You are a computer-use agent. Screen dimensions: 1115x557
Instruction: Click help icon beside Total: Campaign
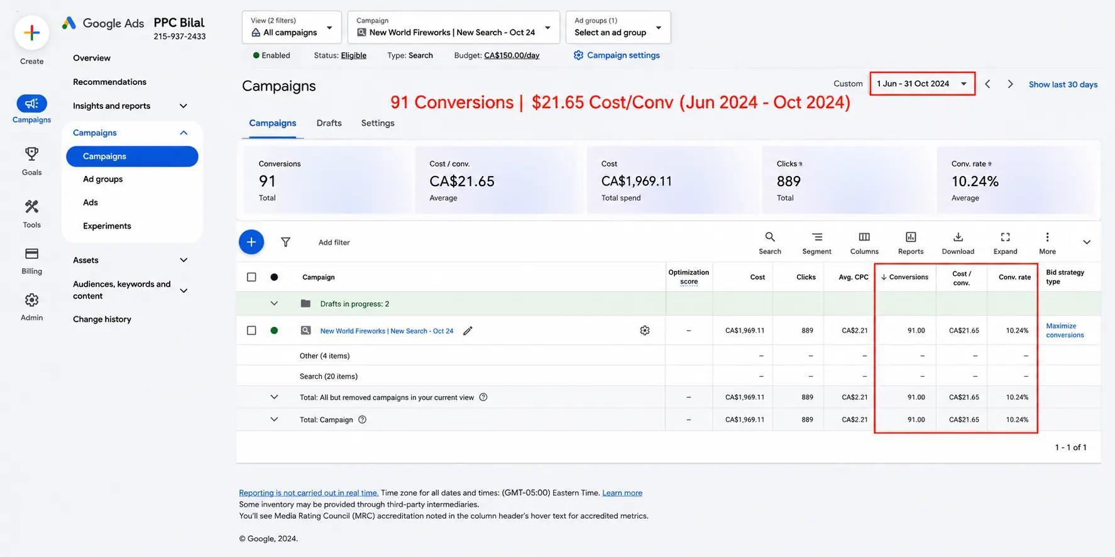coord(362,419)
